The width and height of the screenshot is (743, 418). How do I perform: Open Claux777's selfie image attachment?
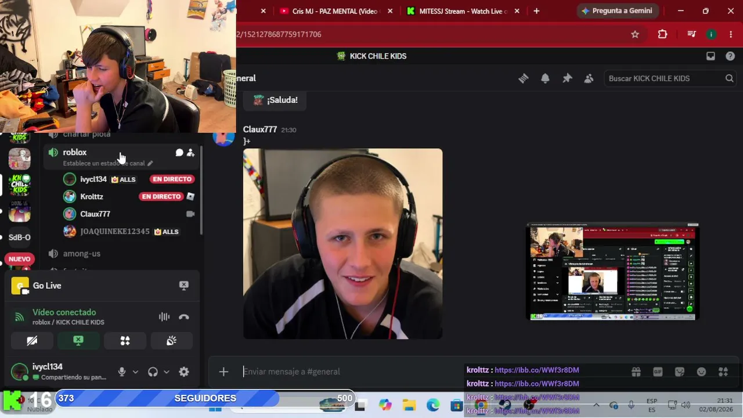342,244
